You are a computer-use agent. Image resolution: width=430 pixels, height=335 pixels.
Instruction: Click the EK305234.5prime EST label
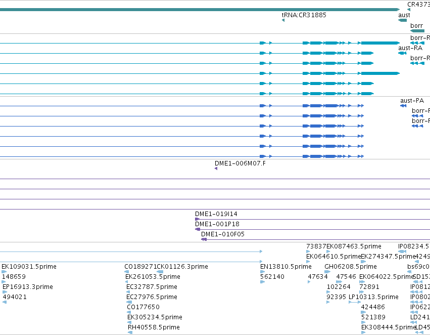click(x=155, y=317)
